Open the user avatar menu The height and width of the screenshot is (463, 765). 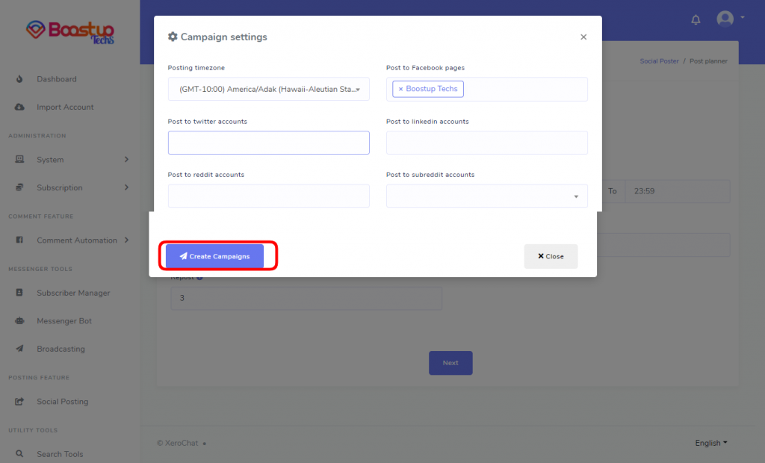point(731,19)
